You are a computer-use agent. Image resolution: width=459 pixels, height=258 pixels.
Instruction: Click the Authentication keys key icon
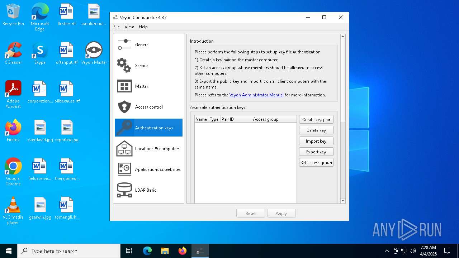coord(124,128)
